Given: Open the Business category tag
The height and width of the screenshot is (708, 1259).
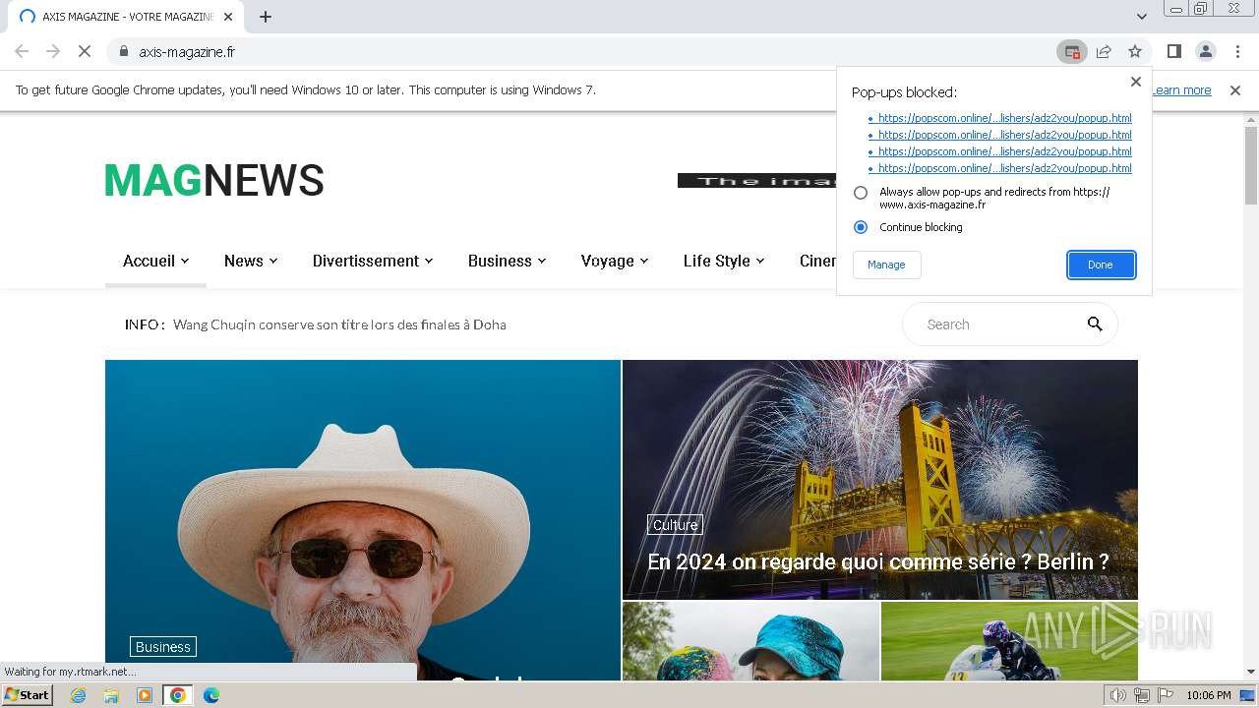Looking at the screenshot, I should click(x=163, y=647).
